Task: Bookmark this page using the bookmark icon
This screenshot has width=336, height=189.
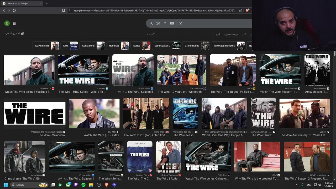Action: 64,10
